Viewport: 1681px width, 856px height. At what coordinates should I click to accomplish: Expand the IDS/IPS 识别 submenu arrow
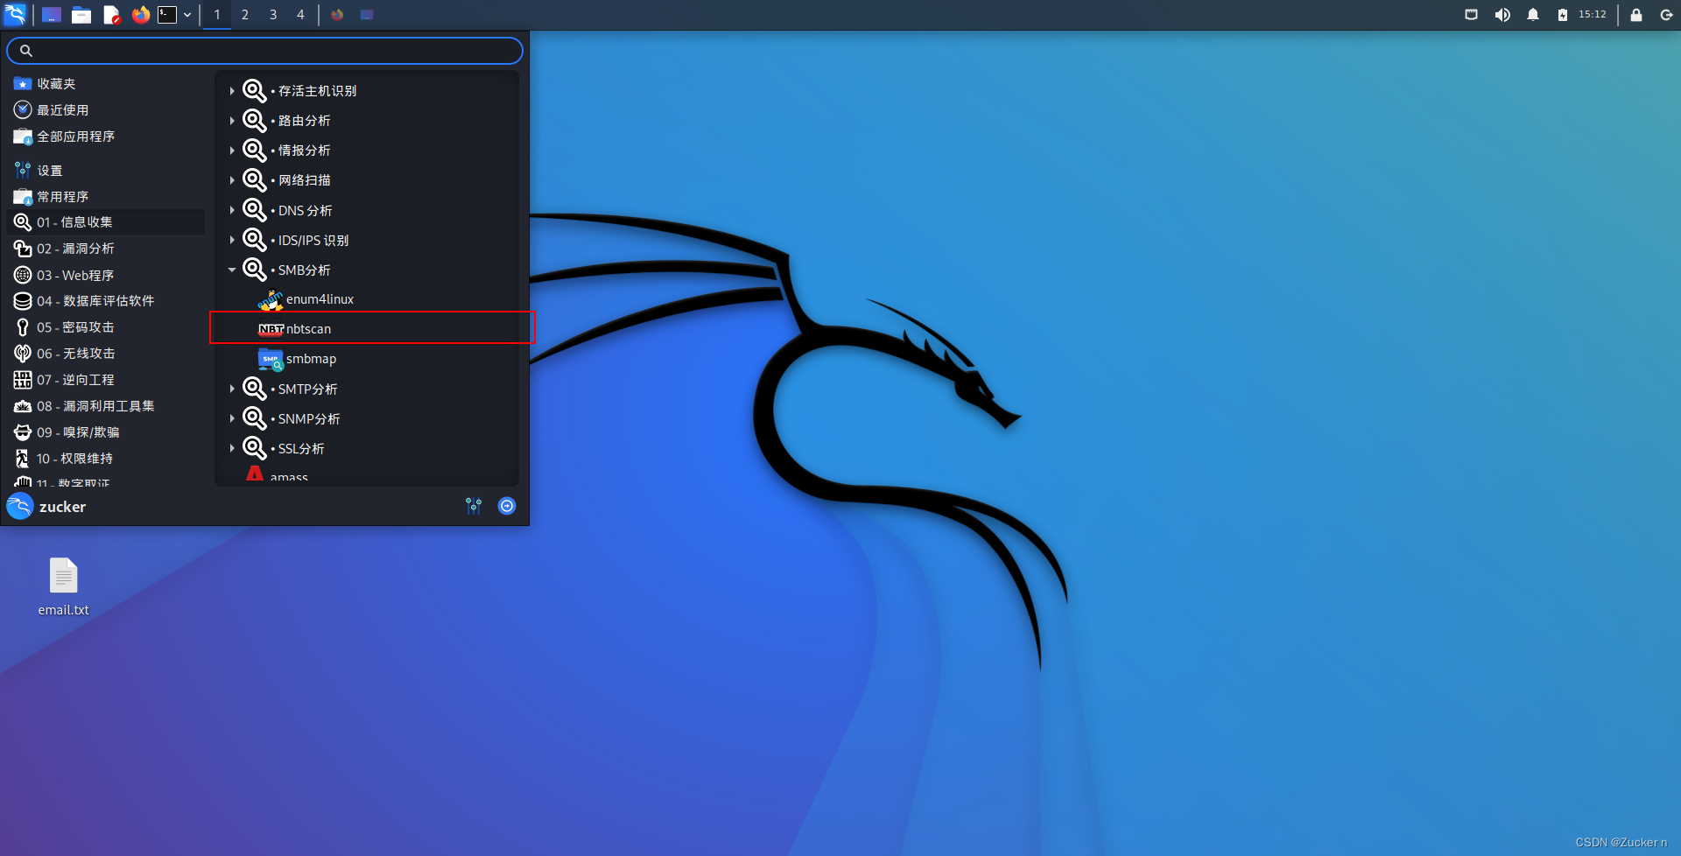tap(232, 241)
